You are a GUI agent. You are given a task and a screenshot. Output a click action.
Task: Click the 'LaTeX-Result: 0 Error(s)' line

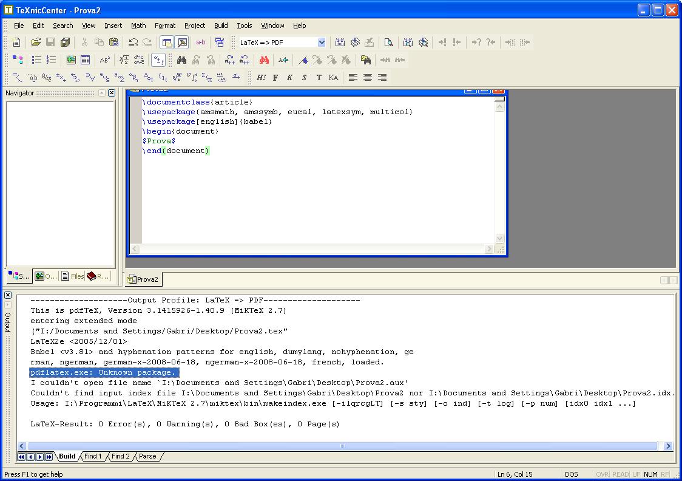[185, 424]
